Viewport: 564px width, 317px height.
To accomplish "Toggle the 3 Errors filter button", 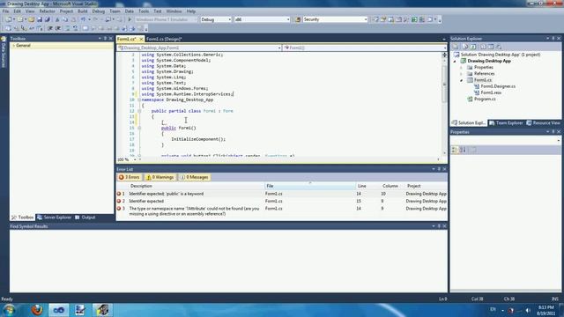I will point(130,177).
